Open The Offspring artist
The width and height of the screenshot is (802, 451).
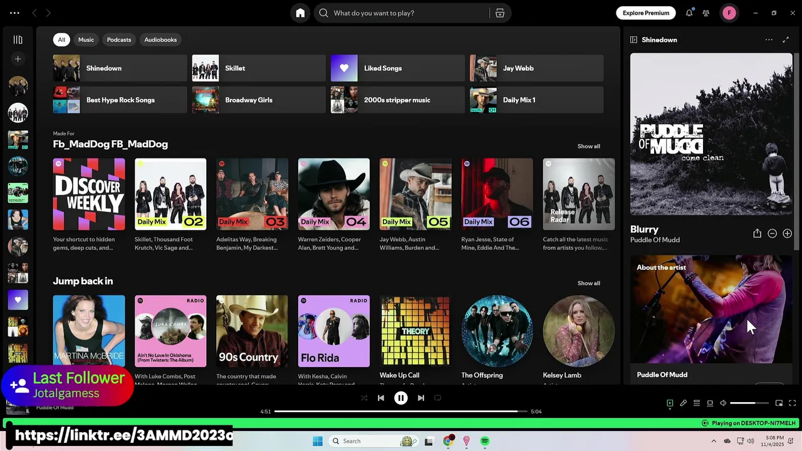click(x=497, y=331)
